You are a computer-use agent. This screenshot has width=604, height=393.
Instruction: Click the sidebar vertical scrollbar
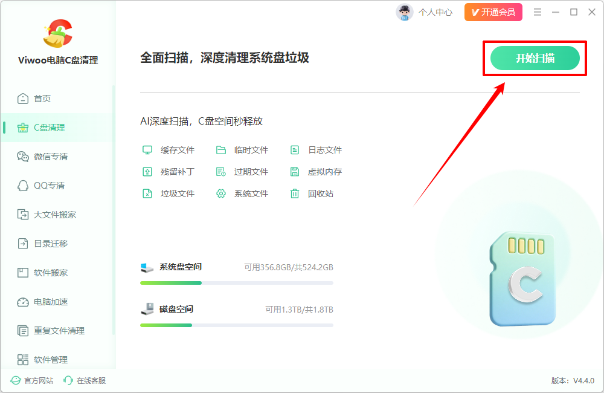114,210
